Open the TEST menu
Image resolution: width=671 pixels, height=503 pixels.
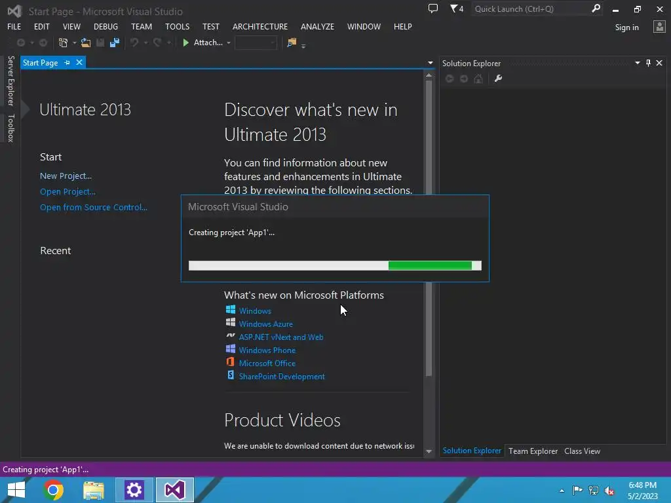pos(211,26)
